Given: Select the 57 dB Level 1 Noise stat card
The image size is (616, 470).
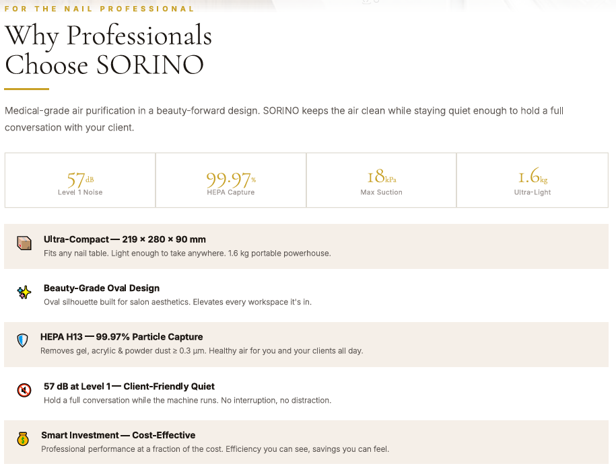Looking at the screenshot, I should [80, 180].
